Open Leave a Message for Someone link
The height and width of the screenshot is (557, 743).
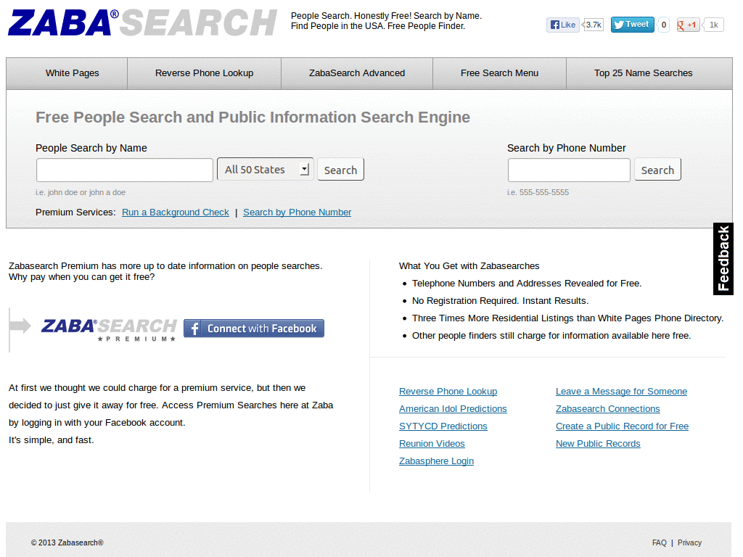pyautogui.click(x=621, y=391)
